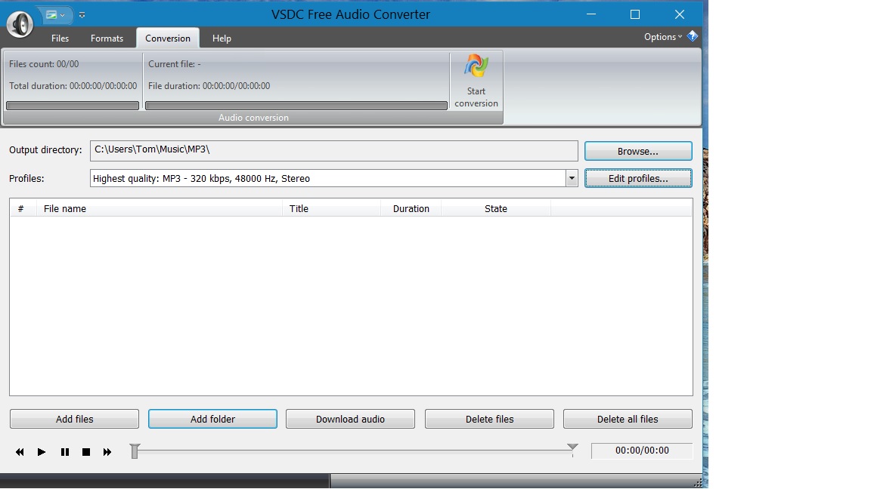Image resolution: width=871 pixels, height=489 pixels.
Task: Click the window resize grip corner
Action: 698,481
